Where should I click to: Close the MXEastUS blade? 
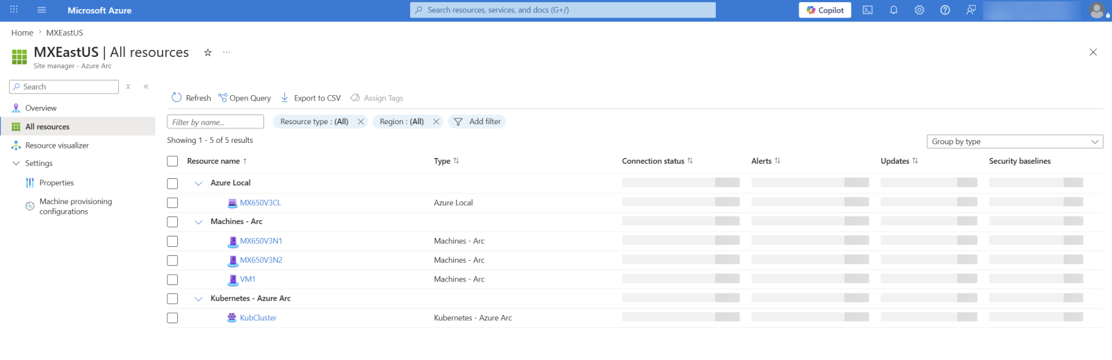click(1093, 52)
